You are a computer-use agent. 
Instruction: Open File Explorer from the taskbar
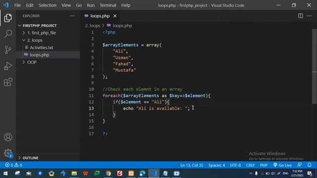(74, 174)
